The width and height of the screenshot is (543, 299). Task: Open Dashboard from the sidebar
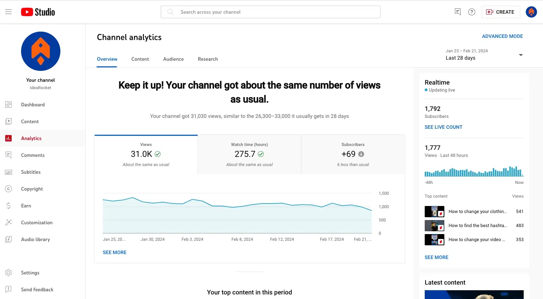[33, 105]
